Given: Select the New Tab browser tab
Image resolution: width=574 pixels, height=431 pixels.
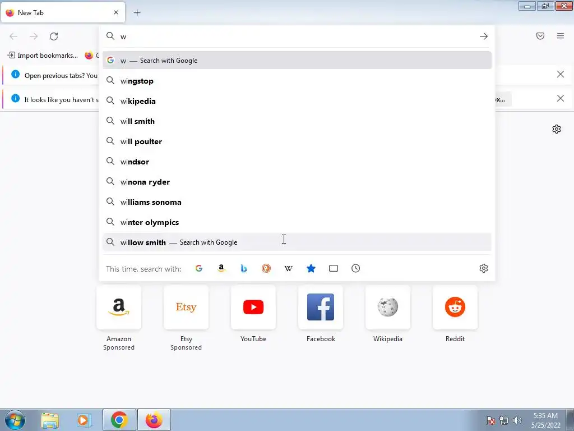Looking at the screenshot, I should click(63, 13).
